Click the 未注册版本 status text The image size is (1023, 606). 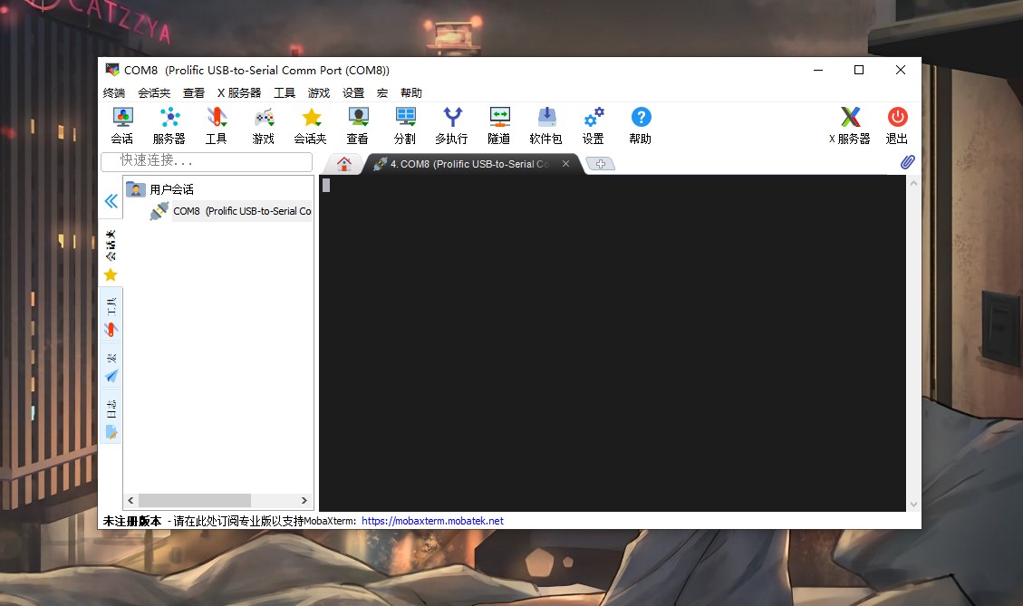tap(131, 521)
